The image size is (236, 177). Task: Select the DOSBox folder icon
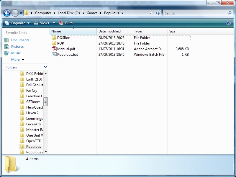coord(54,38)
